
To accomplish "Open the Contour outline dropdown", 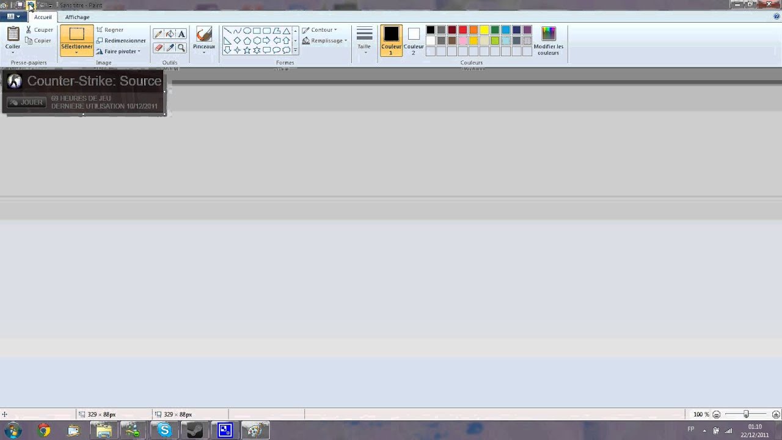I will click(320, 30).
